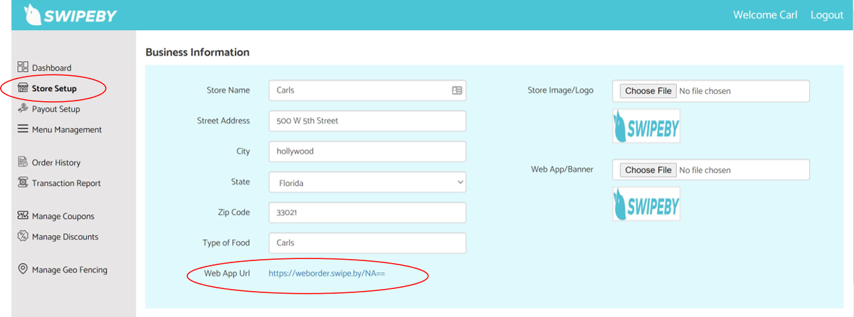Choose File for Web App/Banner
The width and height of the screenshot is (854, 317).
point(649,170)
